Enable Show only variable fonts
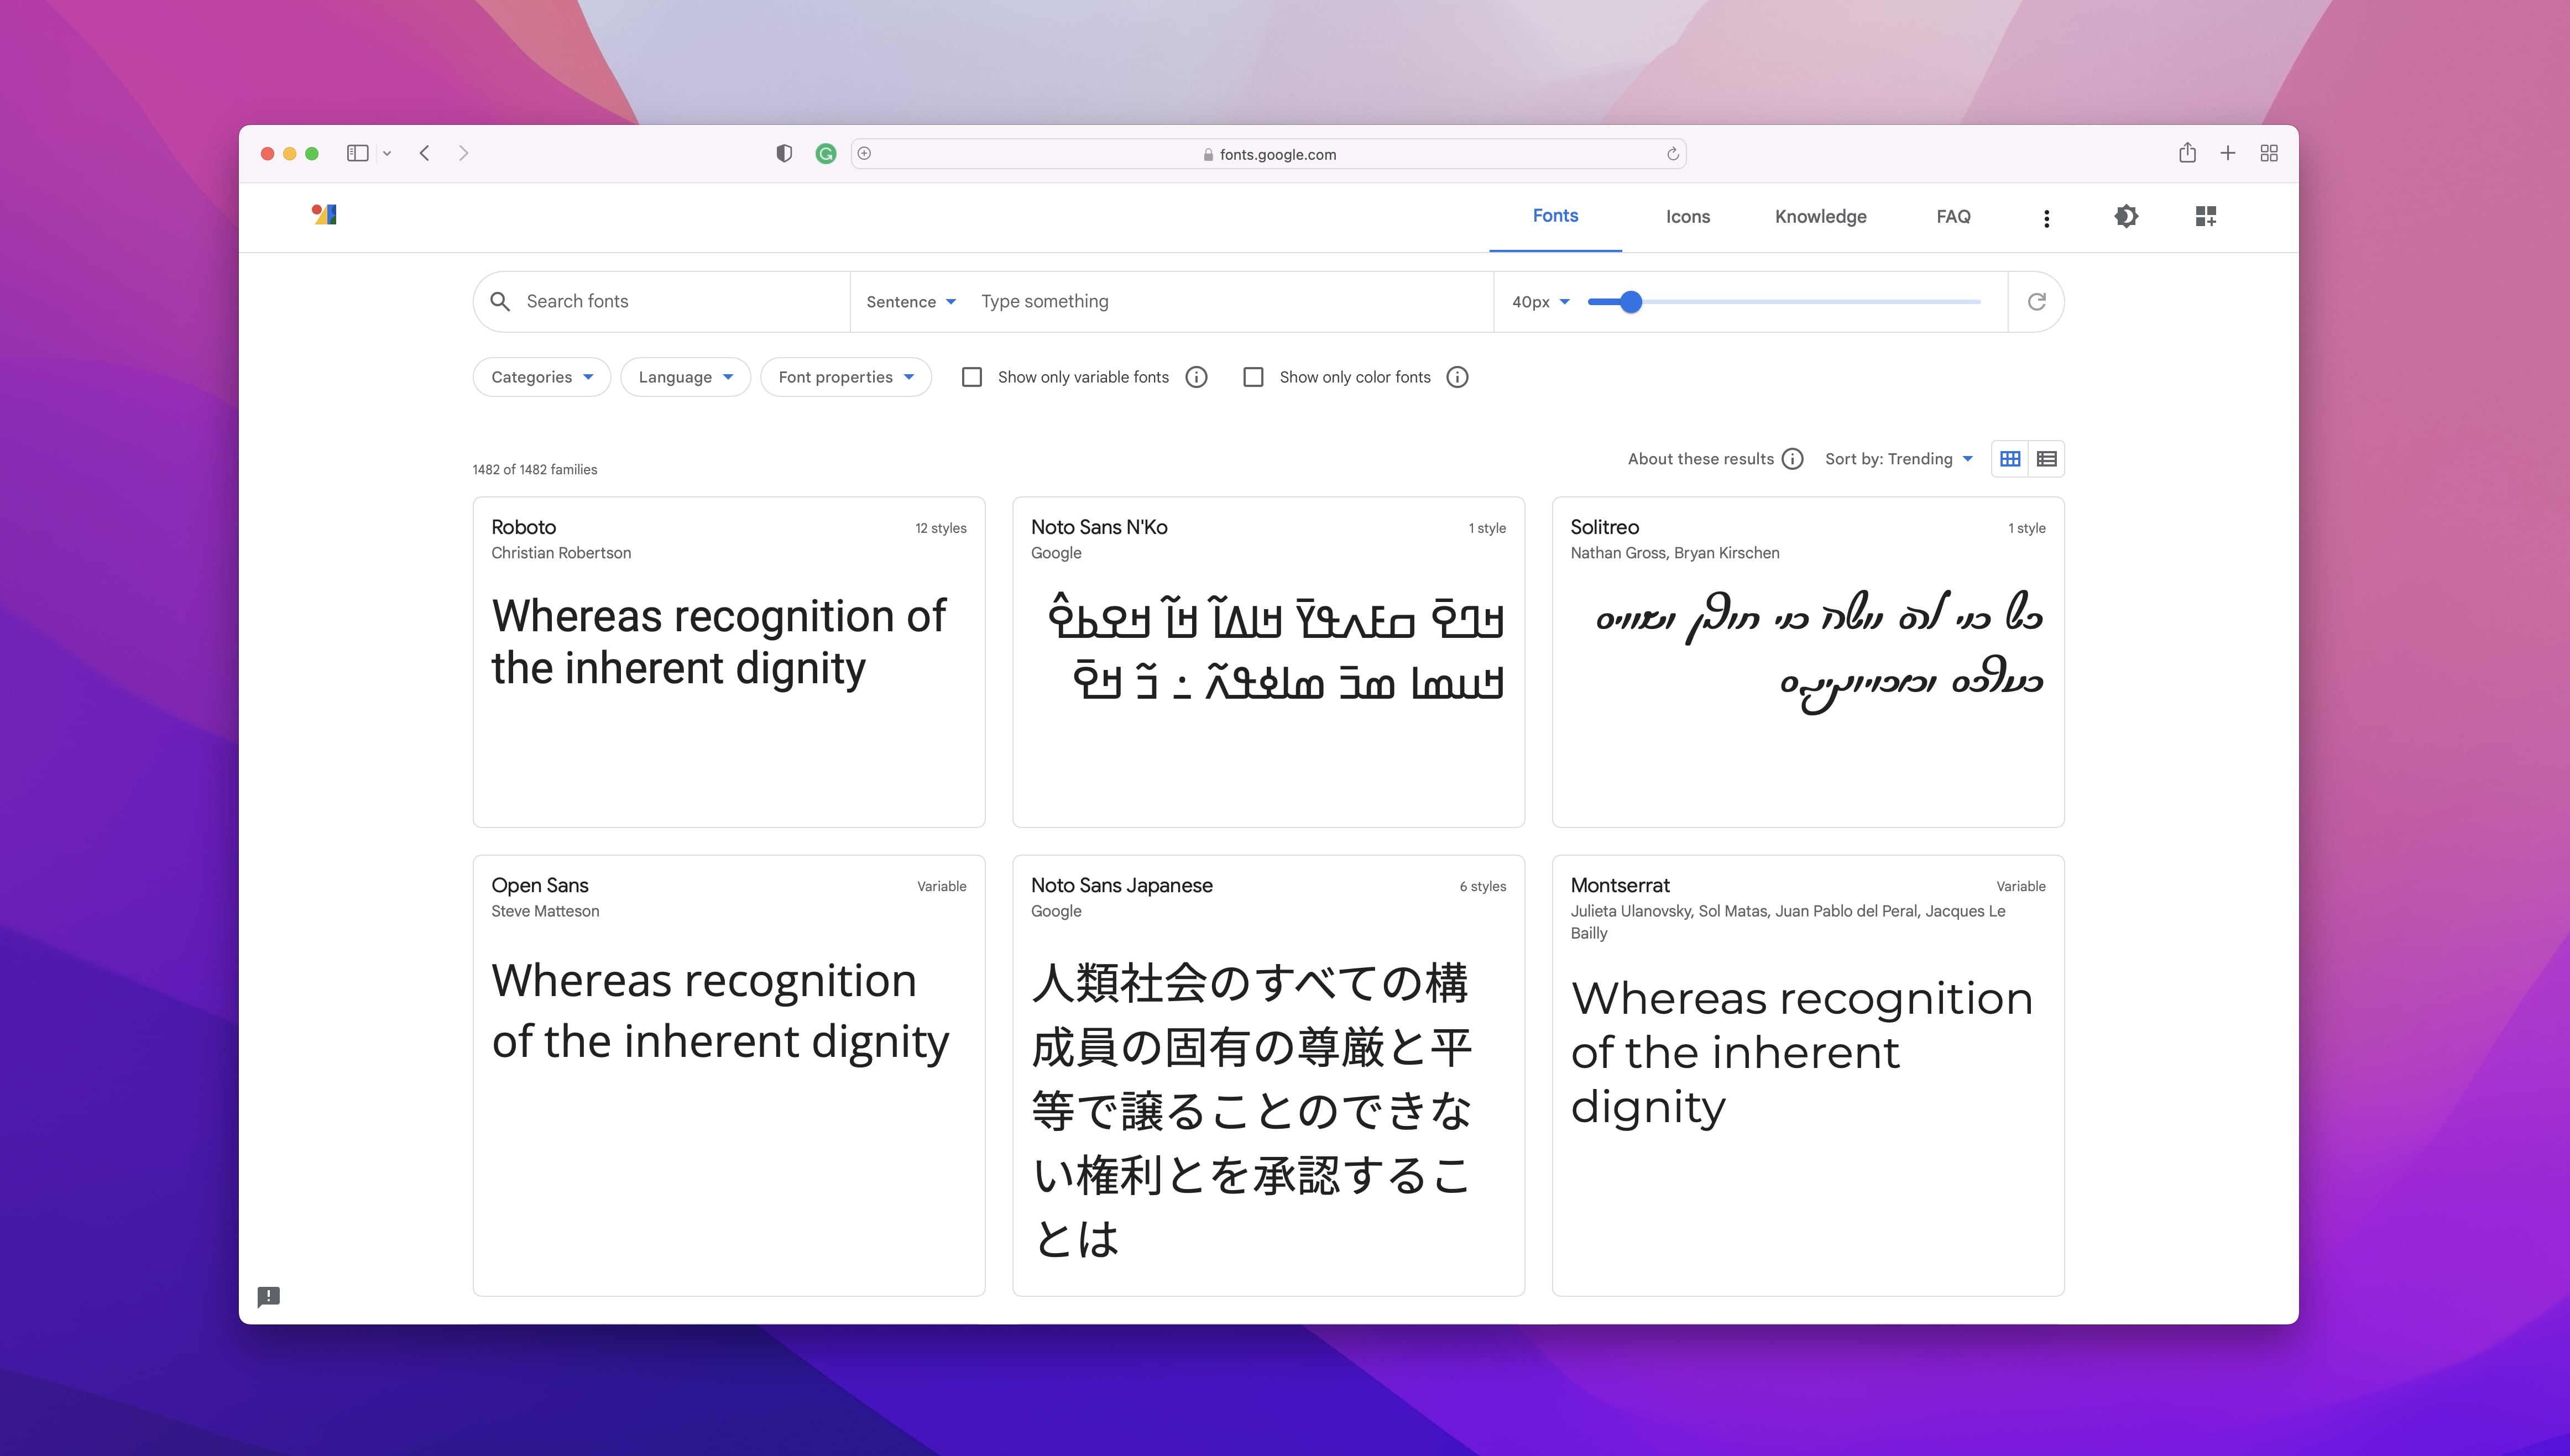The height and width of the screenshot is (1456, 2570). [971, 377]
